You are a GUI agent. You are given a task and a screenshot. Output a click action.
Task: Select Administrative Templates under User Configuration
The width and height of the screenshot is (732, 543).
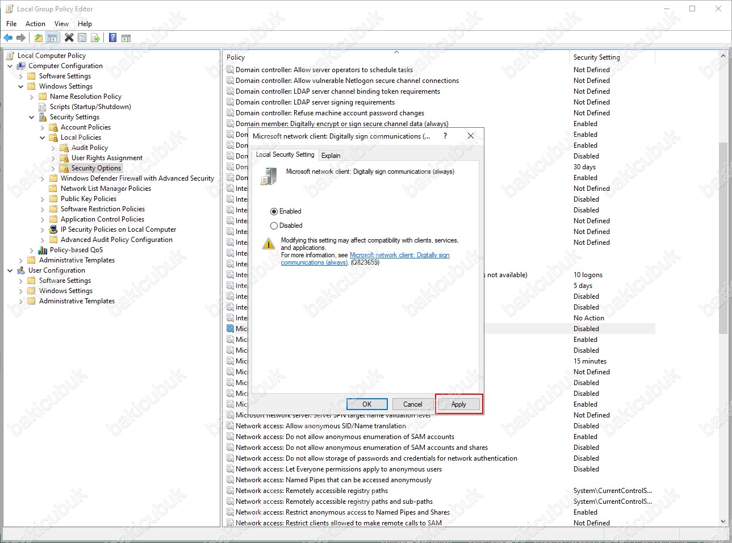pyautogui.click(x=77, y=301)
